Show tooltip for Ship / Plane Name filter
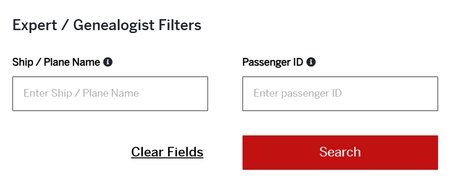 point(108,62)
